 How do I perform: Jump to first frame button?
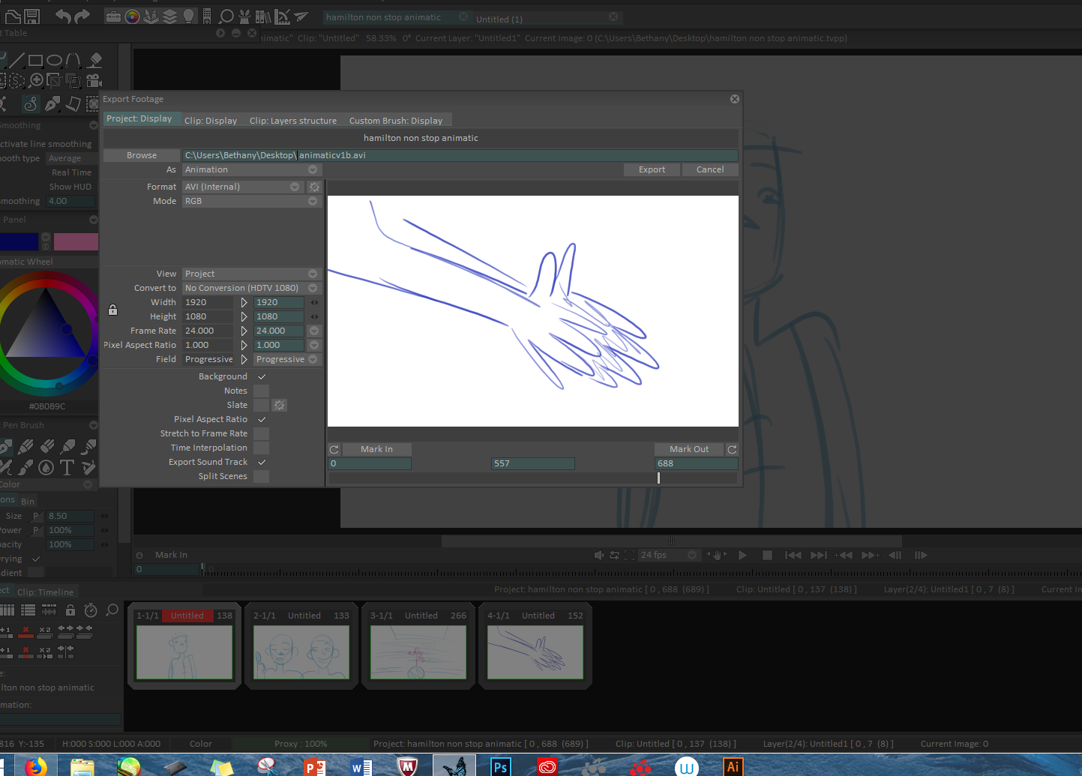tap(793, 555)
